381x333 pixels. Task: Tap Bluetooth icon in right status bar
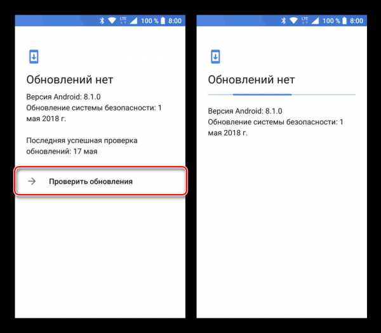pyautogui.click(x=284, y=21)
